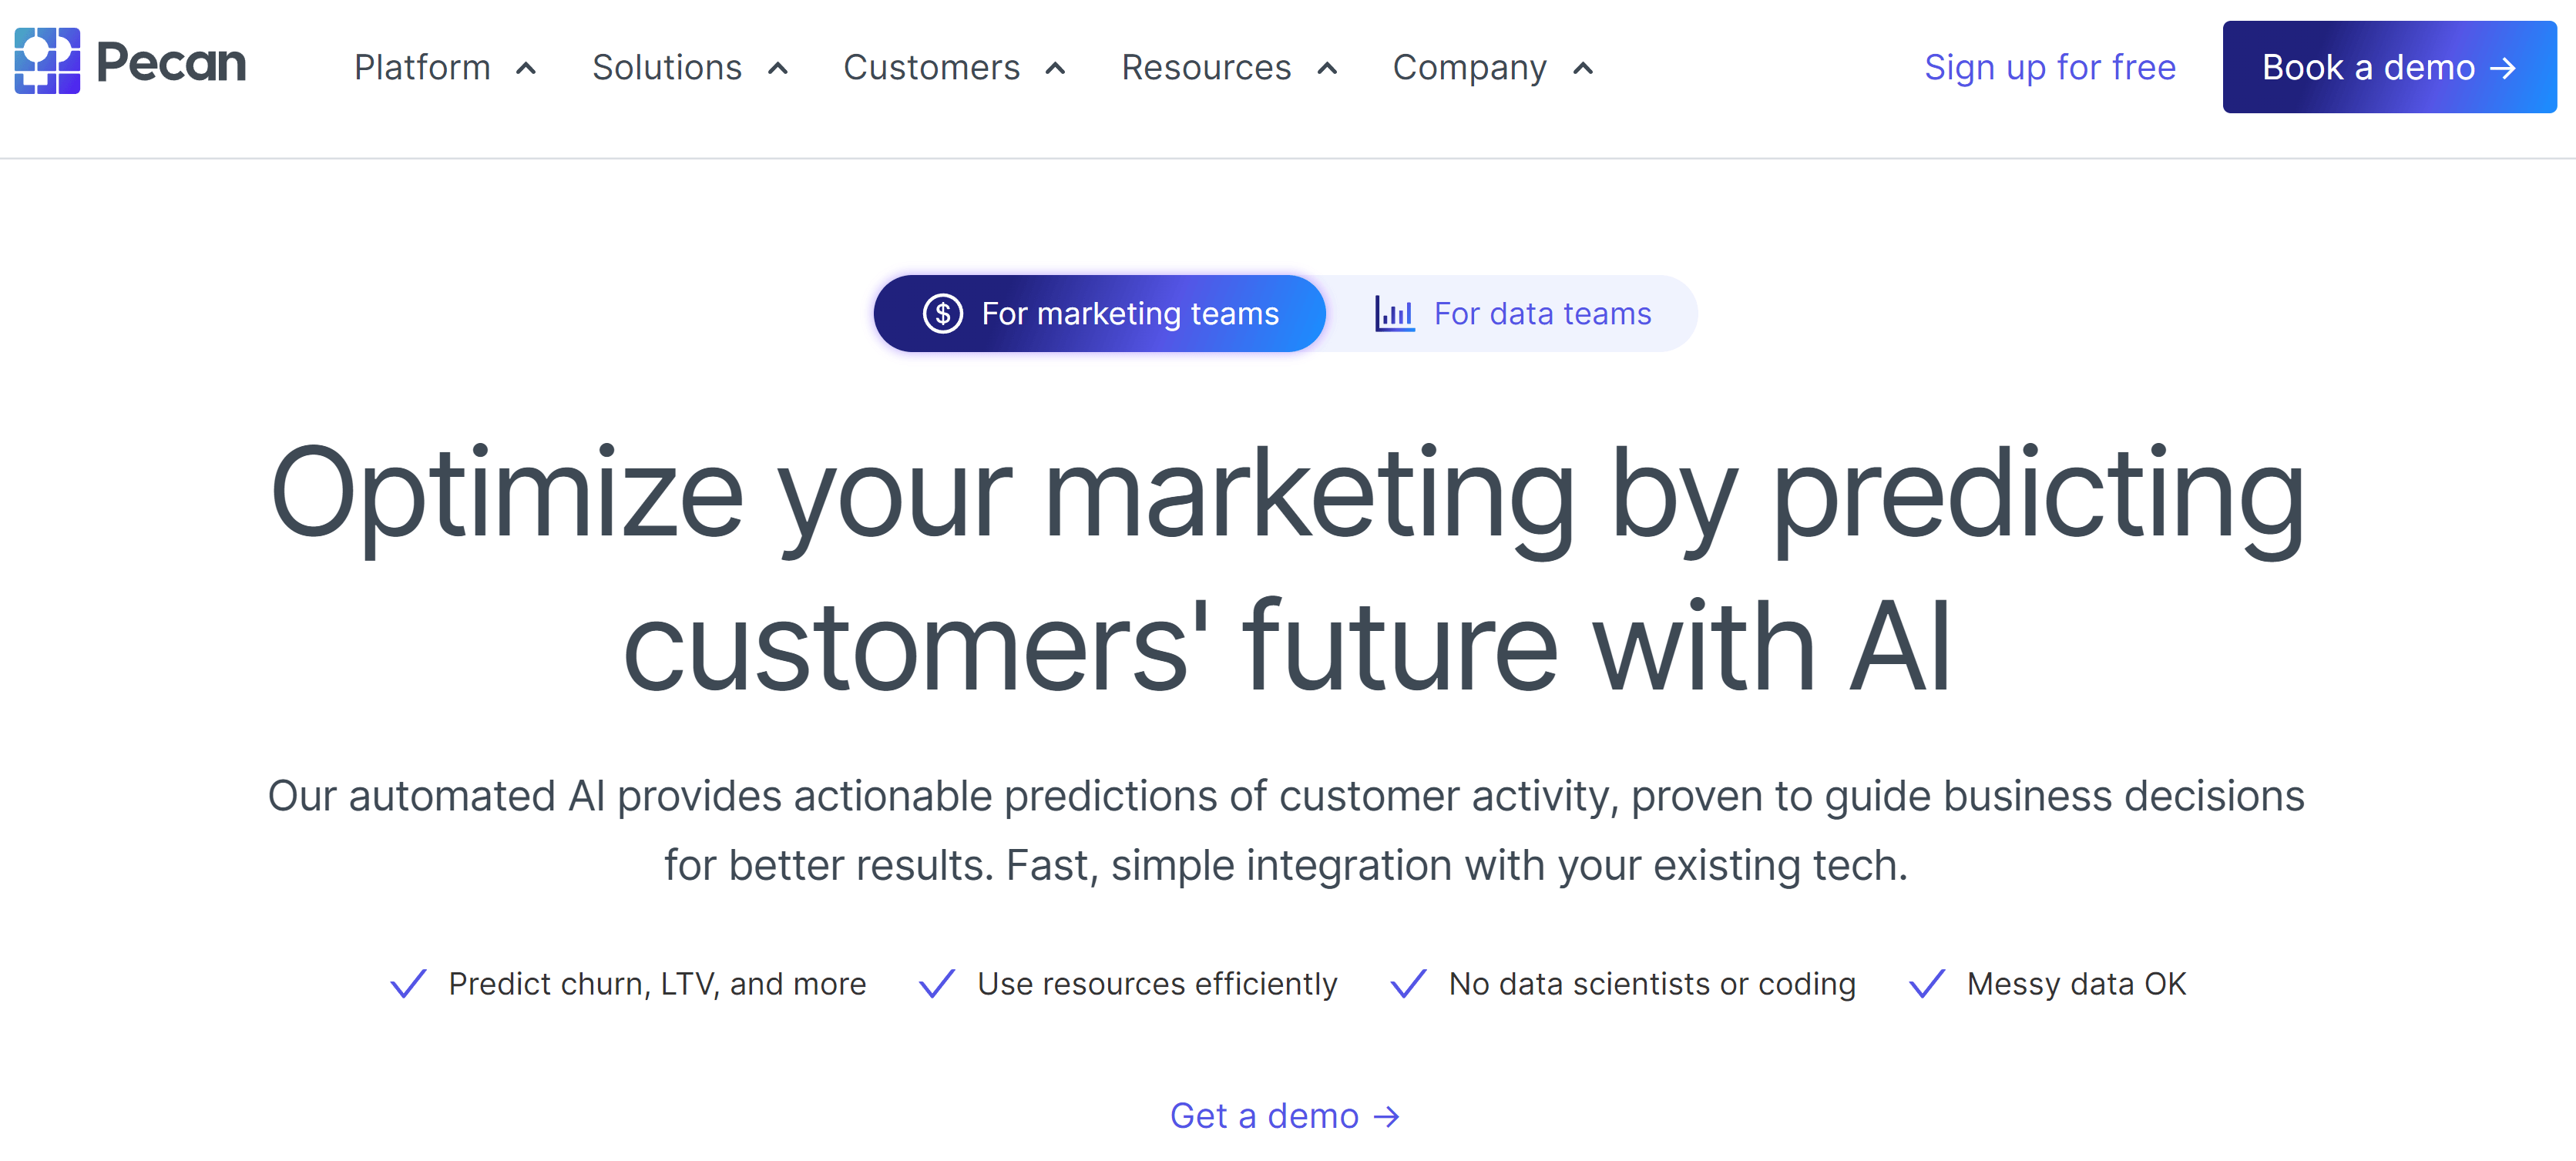Click the Book a demo button
Screen dimensions: 2576x1161
(2389, 67)
